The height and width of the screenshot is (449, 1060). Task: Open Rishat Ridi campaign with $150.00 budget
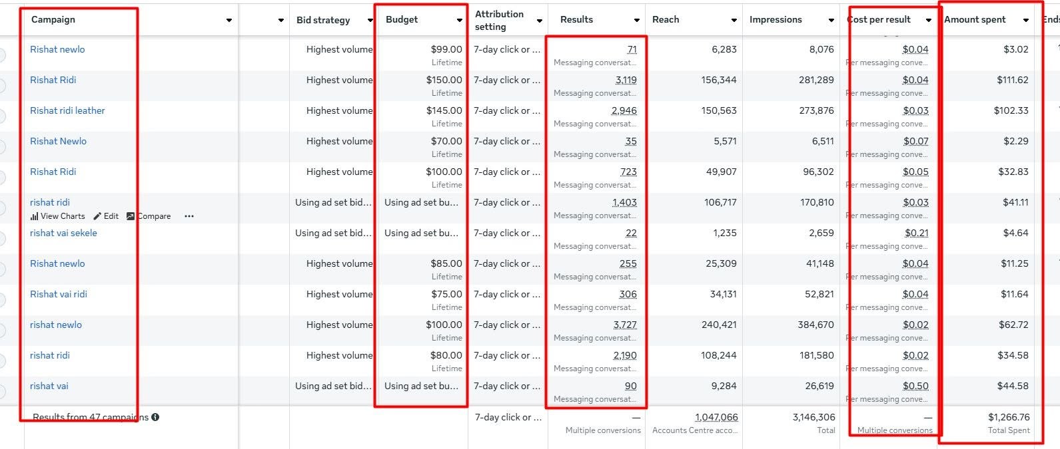[53, 80]
